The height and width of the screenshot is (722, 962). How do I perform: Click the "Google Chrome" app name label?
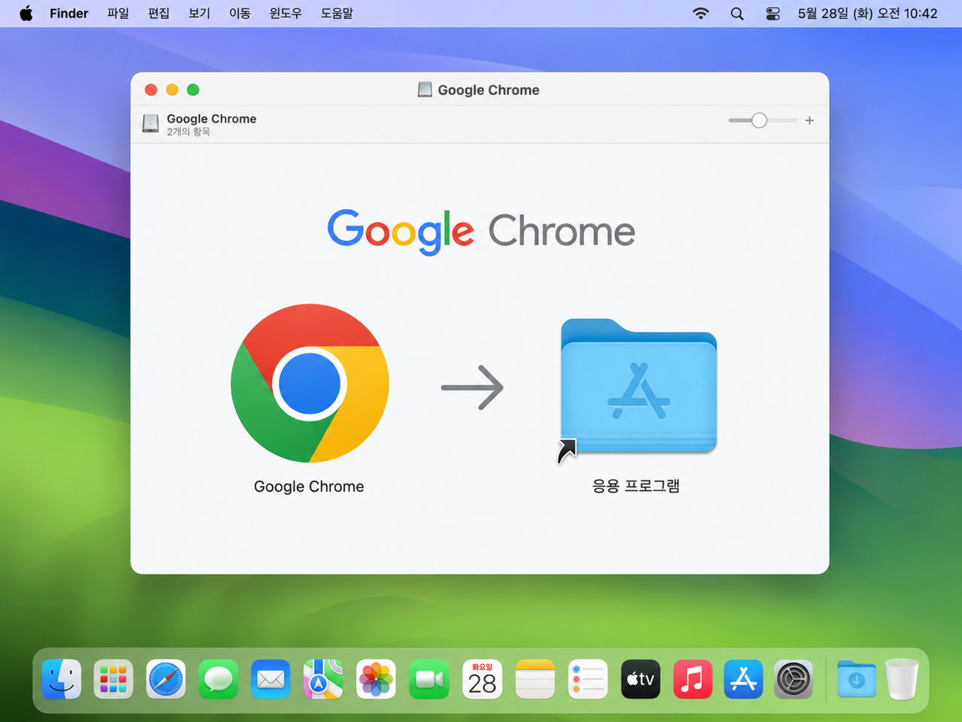tap(309, 487)
